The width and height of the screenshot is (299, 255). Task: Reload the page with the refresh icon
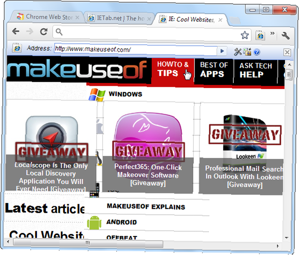click(x=44, y=31)
